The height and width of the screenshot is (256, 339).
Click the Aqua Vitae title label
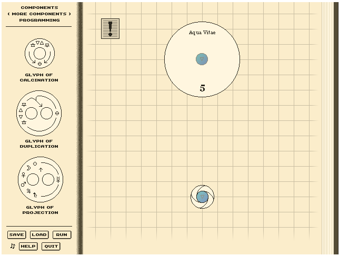tap(202, 33)
